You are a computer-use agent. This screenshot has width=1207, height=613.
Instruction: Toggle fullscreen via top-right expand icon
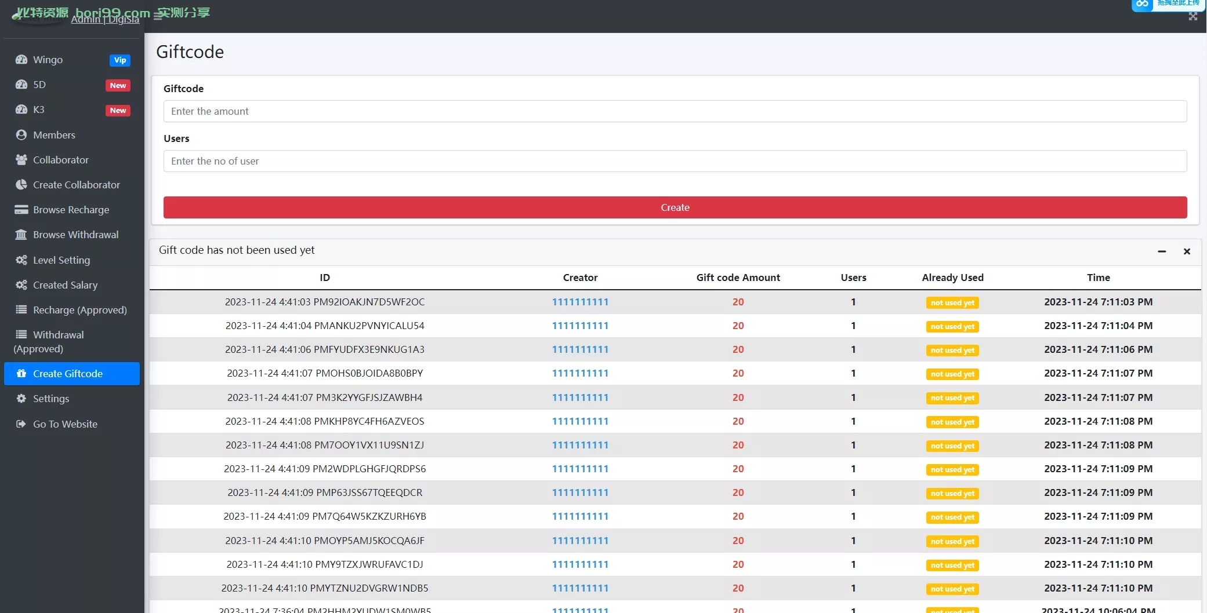(x=1193, y=17)
